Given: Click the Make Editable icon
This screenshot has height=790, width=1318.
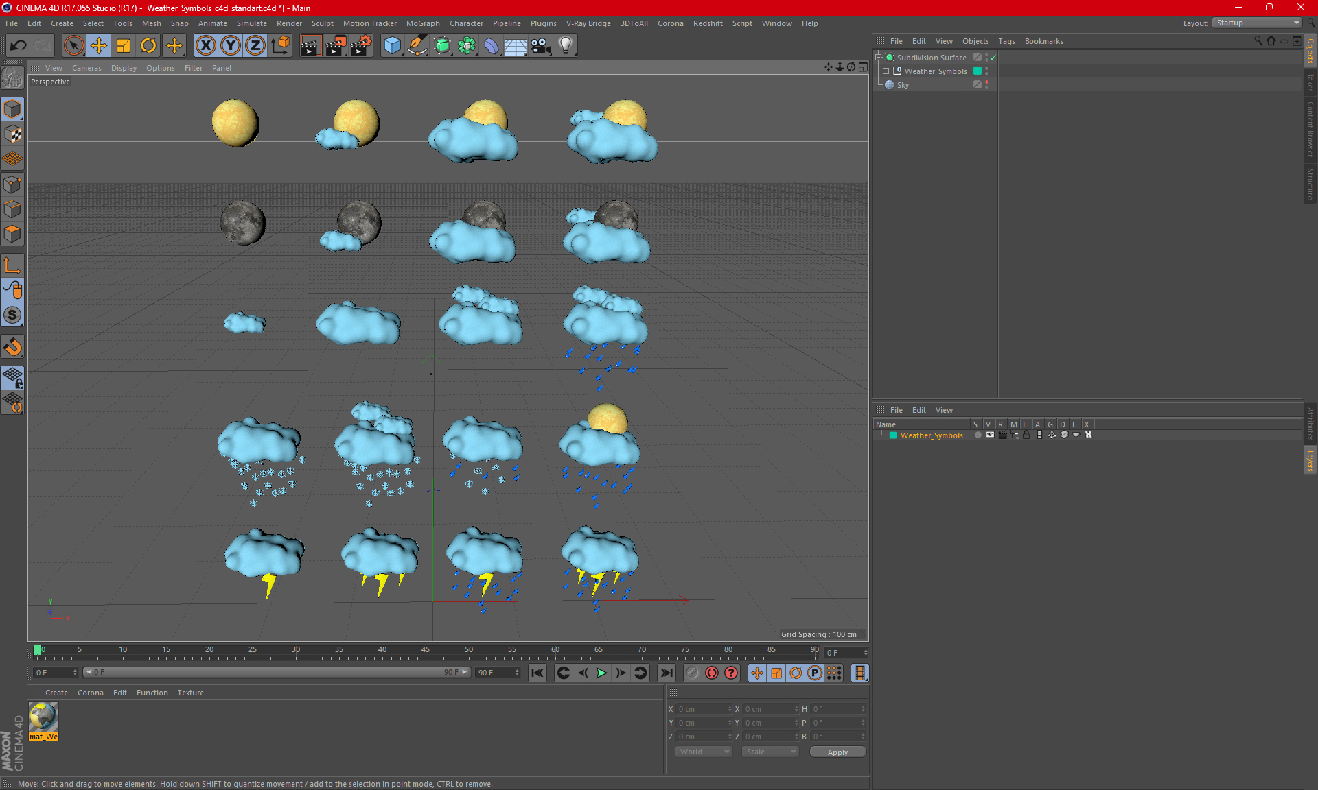Looking at the screenshot, I should pyautogui.click(x=12, y=79).
